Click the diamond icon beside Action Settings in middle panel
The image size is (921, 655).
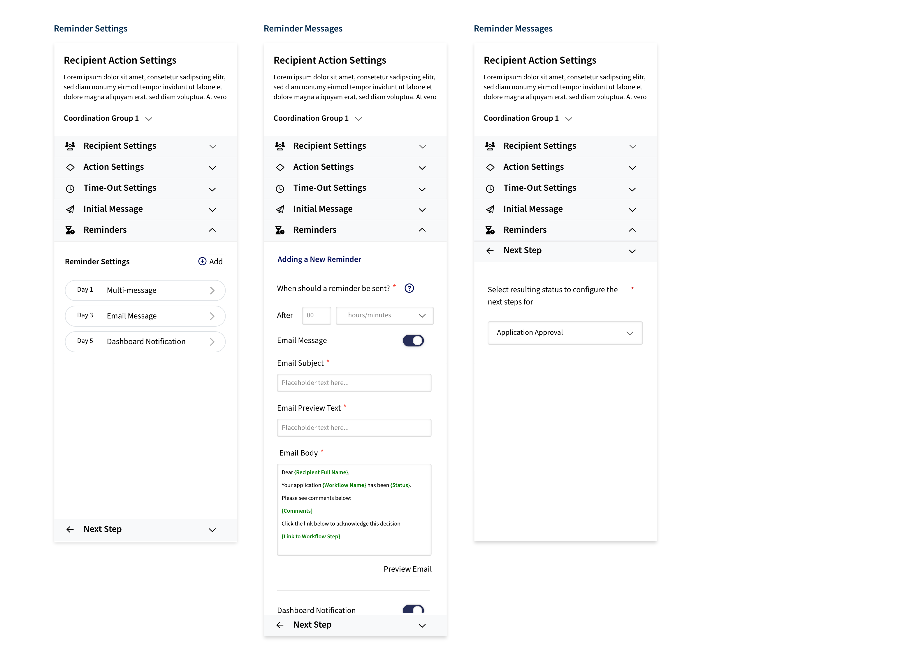click(280, 167)
